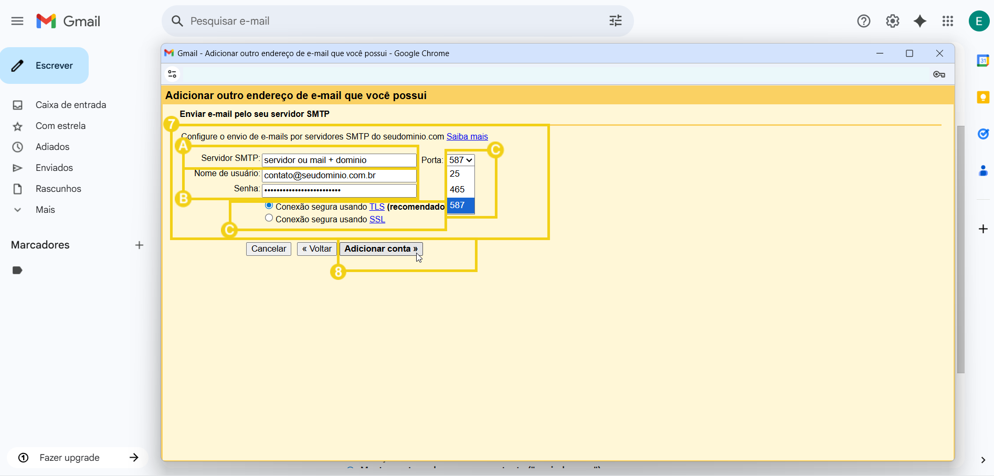994x476 pixels.
Task: Select port 25 from the list
Action: tap(461, 174)
